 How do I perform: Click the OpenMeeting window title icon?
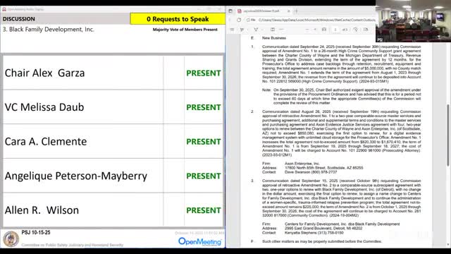click(x=4, y=9)
